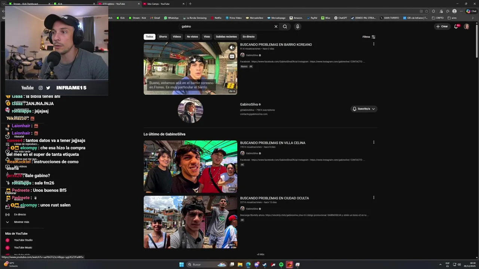Open the Windows Start menu
The width and height of the screenshot is (479, 269).
coord(181,265)
